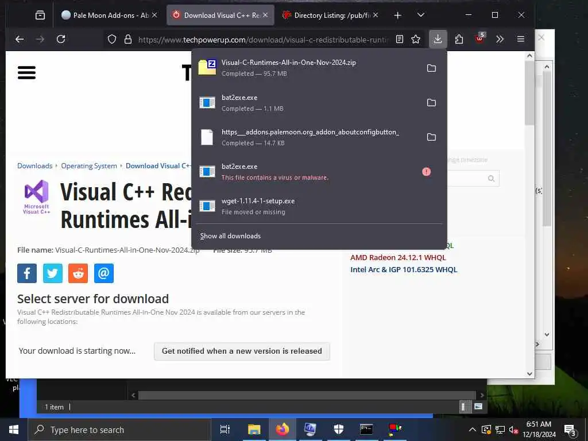Click the address bar URL
The image size is (588, 441).
[262, 40]
